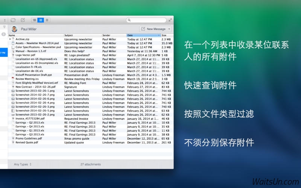Image resolution: width=301 pixels, height=188 pixels.
Task: Switch to grid view mode
Action: click(x=47, y=20)
